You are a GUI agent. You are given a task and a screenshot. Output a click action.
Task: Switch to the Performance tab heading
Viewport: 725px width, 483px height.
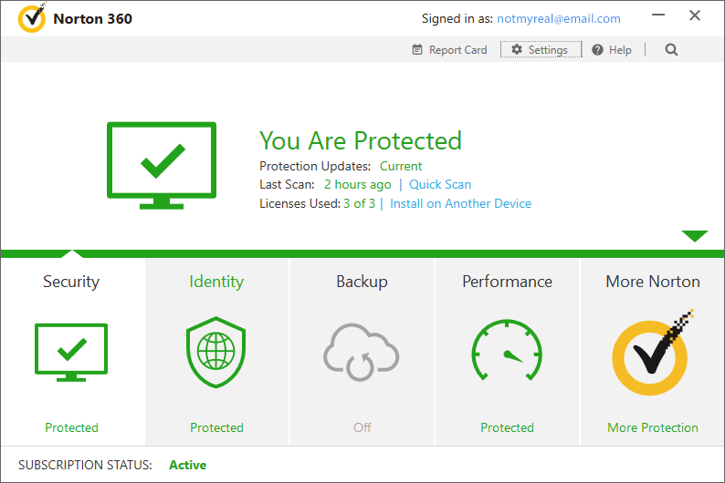(507, 282)
